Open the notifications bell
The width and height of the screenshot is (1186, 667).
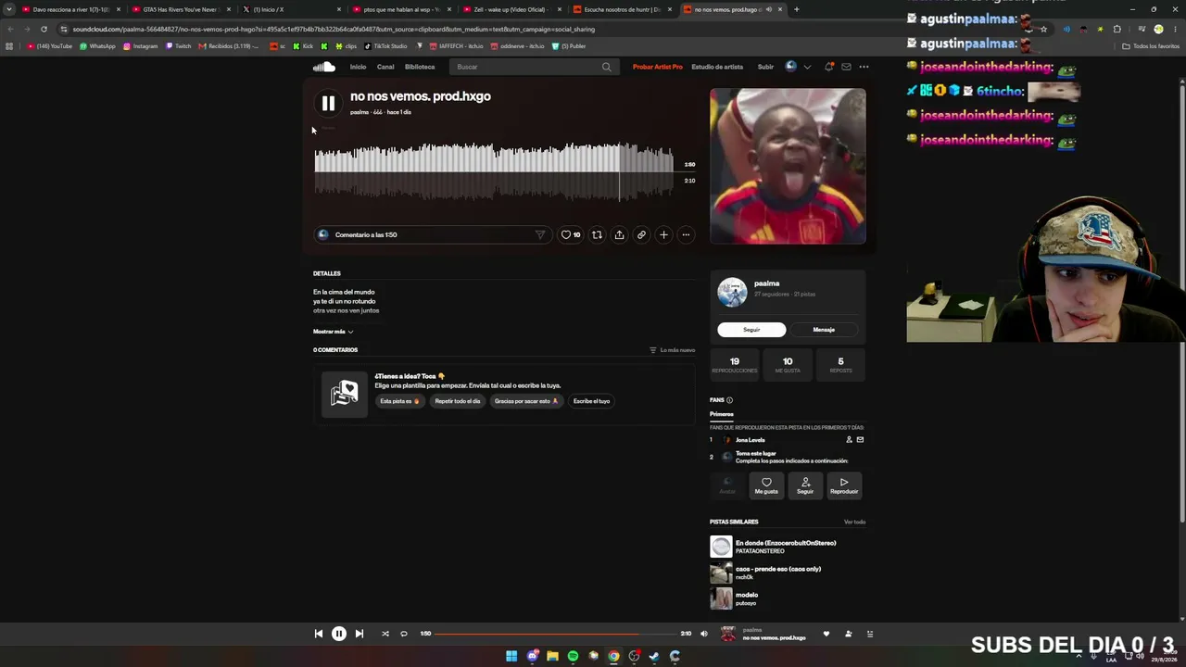pyautogui.click(x=829, y=67)
